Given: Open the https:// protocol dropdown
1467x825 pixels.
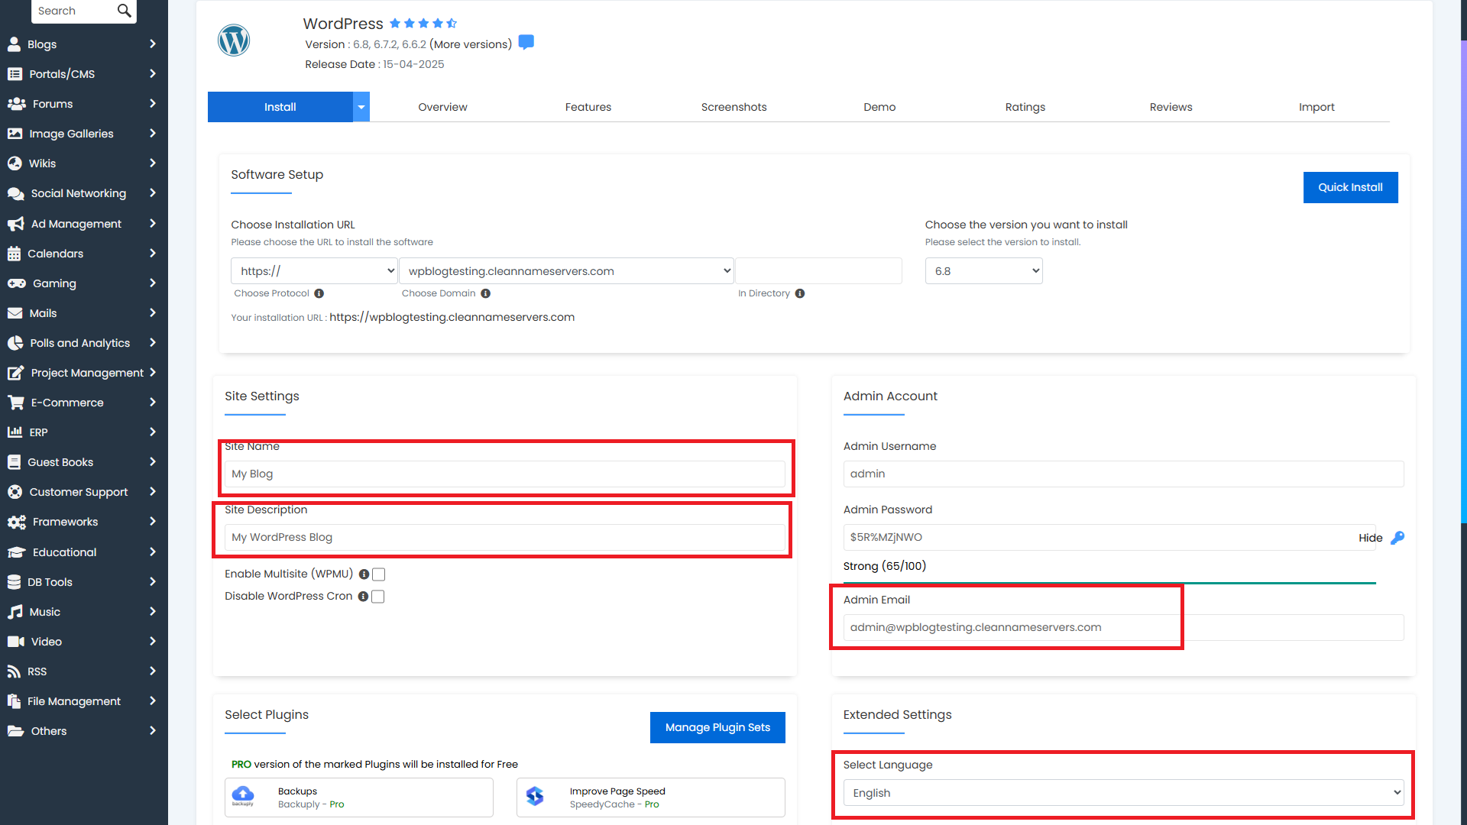Looking at the screenshot, I should [314, 271].
